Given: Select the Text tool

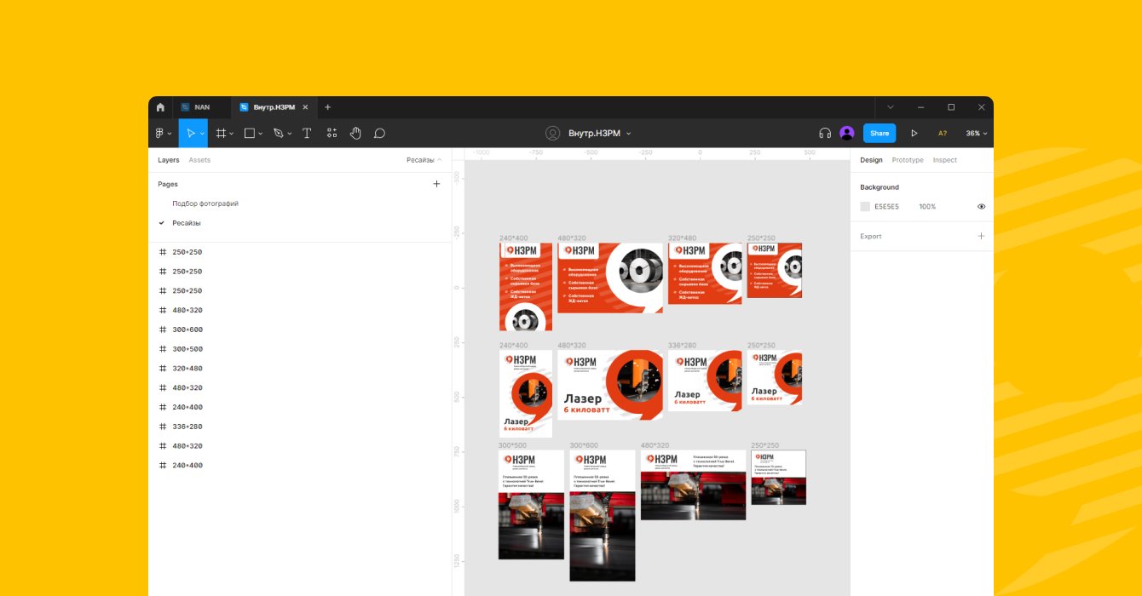Looking at the screenshot, I should point(307,134).
